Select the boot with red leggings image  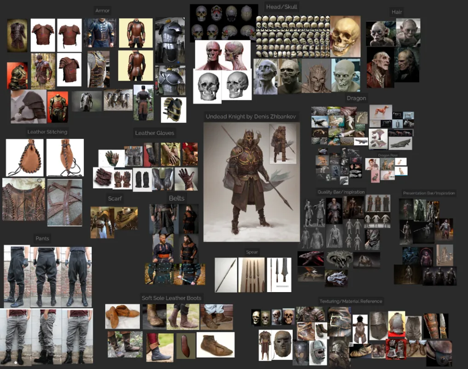click(x=160, y=347)
